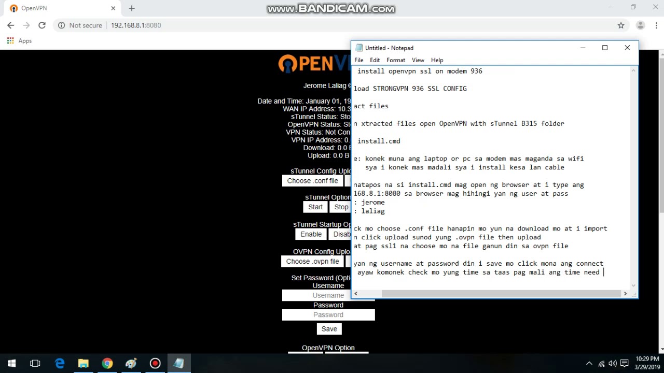
Task: Open the Chrome three-dot menu
Action: click(x=655, y=25)
